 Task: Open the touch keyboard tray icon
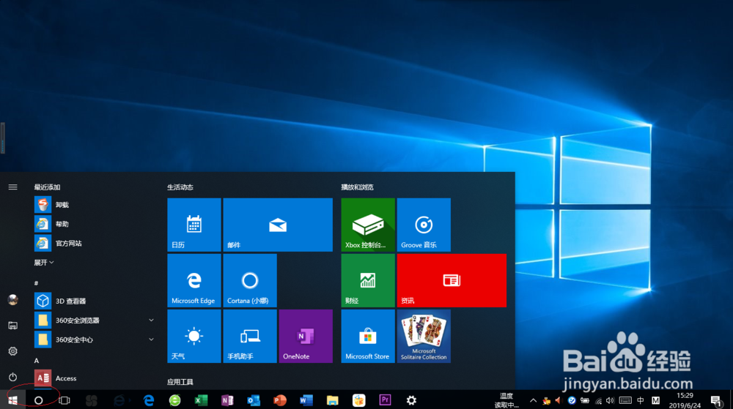pyautogui.click(x=625, y=401)
